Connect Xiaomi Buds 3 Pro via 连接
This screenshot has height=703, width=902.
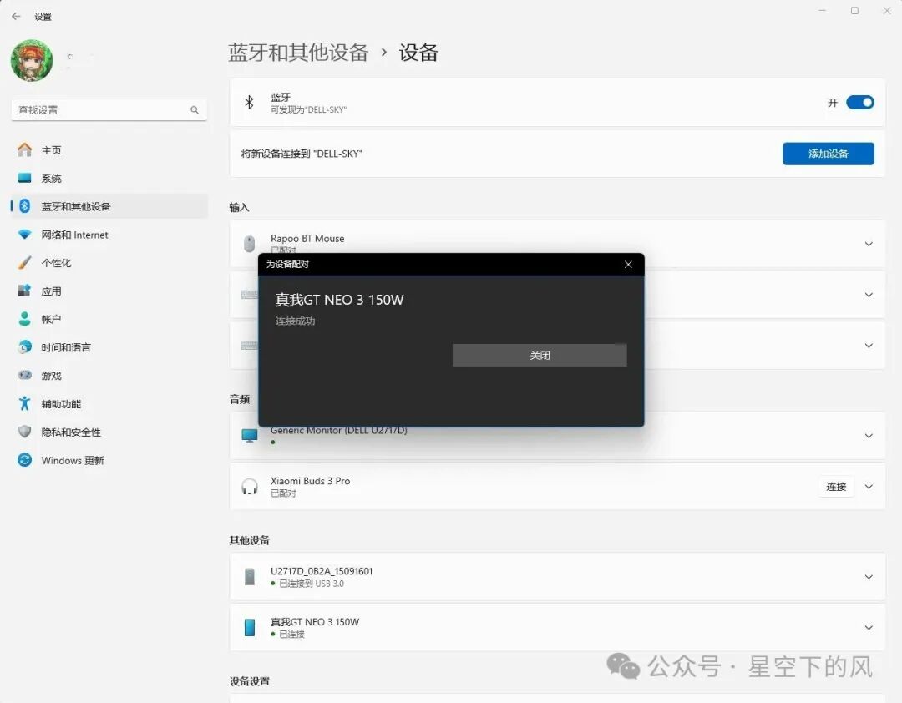[836, 487]
